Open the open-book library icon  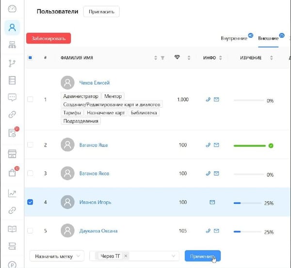12,229
